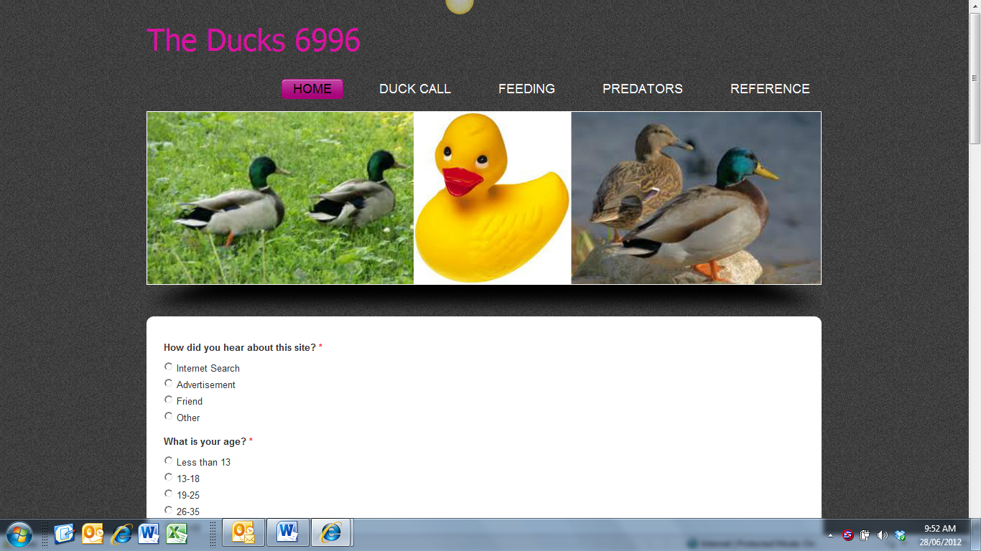
Task: Click the power plug tray icon
Action: coord(865,535)
